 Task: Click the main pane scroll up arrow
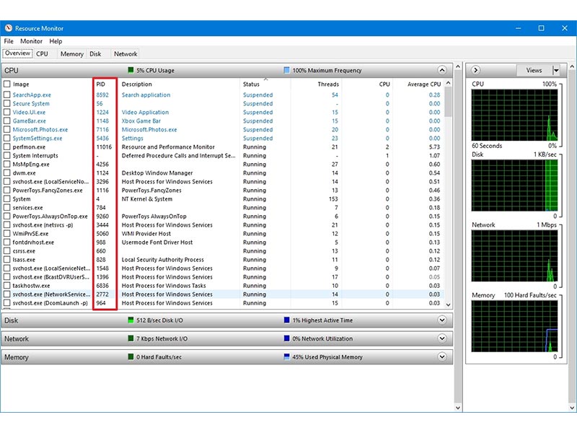[458, 66]
